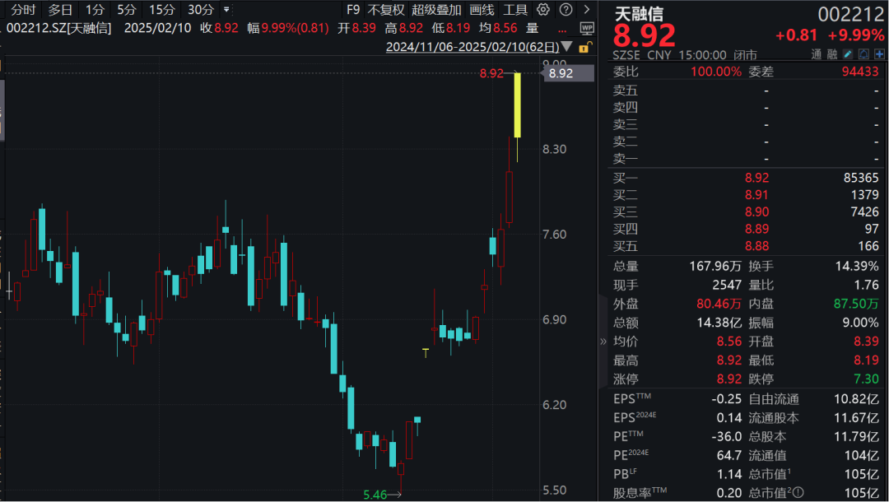Click the 内盘 value 87.50万
Screen dimensions: 889x502
click(856, 304)
